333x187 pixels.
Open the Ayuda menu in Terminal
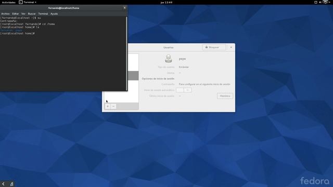pyautogui.click(x=54, y=14)
